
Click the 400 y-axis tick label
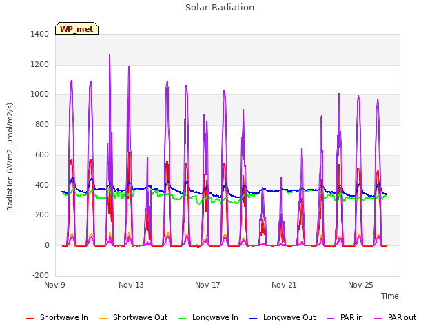42,185
